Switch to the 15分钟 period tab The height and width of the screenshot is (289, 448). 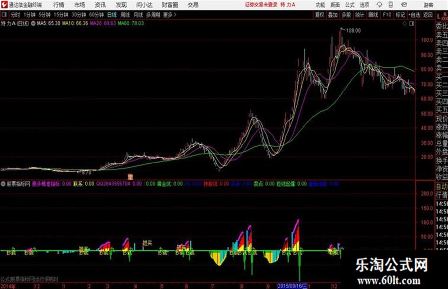(x=61, y=15)
